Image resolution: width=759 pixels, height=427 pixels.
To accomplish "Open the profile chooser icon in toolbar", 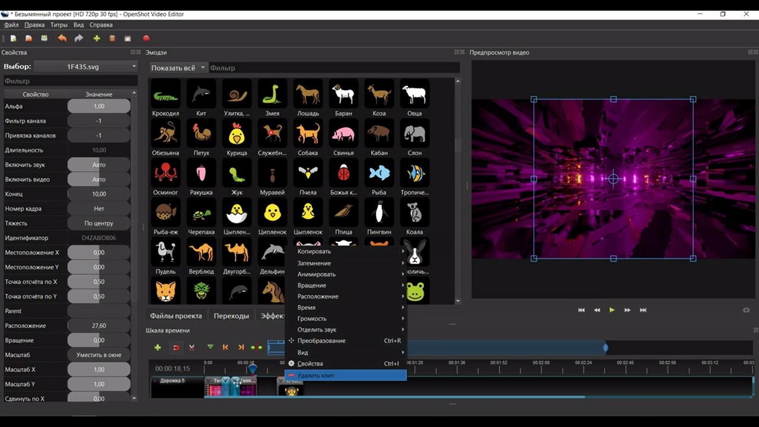I will point(112,39).
